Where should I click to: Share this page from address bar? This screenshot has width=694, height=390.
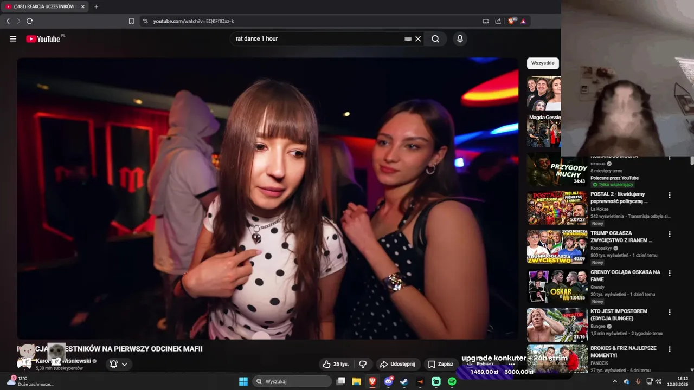tap(498, 21)
